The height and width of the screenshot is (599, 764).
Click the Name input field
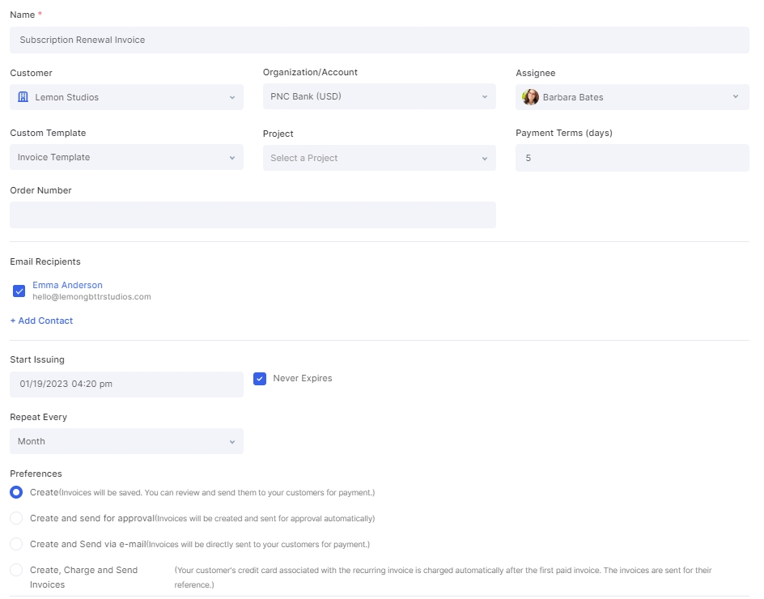(379, 40)
